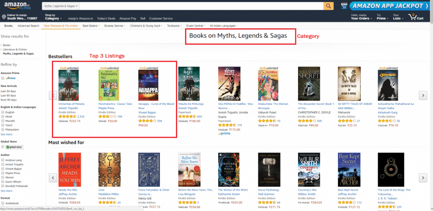The width and height of the screenshot is (433, 211).
Task: Open Courtney's War book cover
Action: tap(309, 170)
